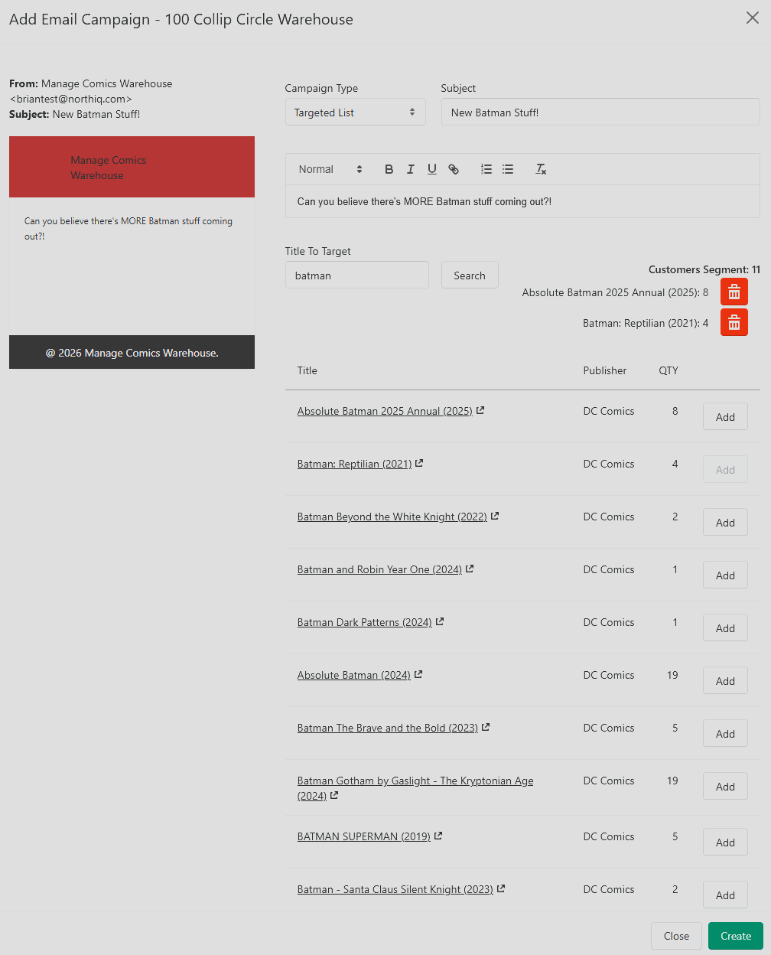Open the Batman Dark Patterns (2024) link
Viewport: 771px width, 955px height.
365,622
